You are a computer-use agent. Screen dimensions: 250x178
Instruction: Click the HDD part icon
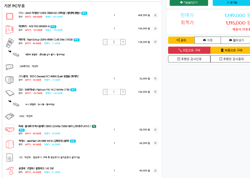(10, 116)
